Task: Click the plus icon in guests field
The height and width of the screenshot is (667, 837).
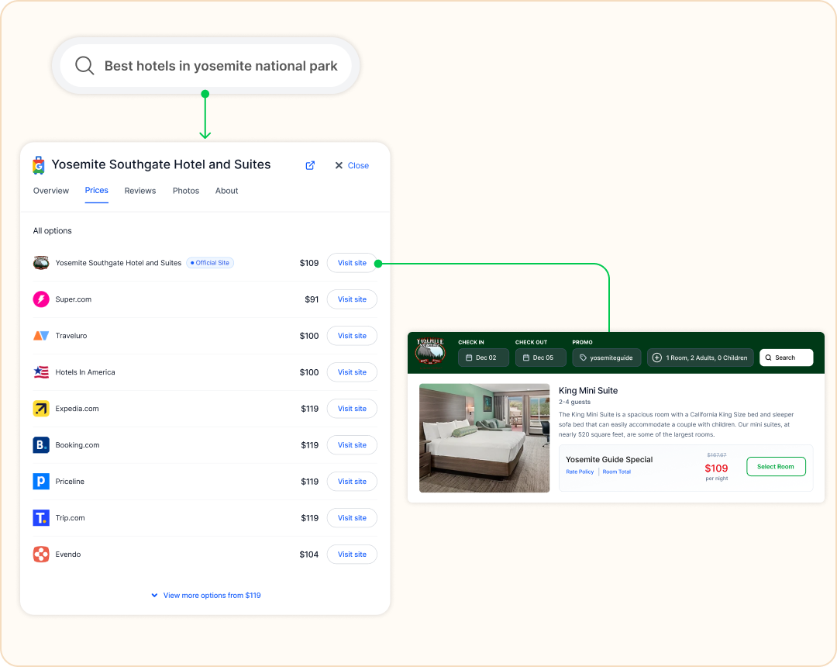Action: 657,358
